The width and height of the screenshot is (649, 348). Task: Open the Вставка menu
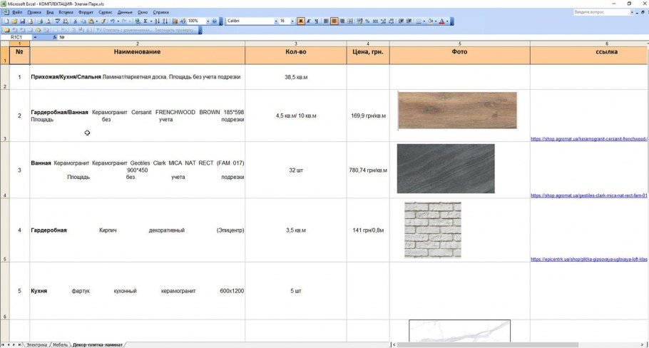[66, 12]
